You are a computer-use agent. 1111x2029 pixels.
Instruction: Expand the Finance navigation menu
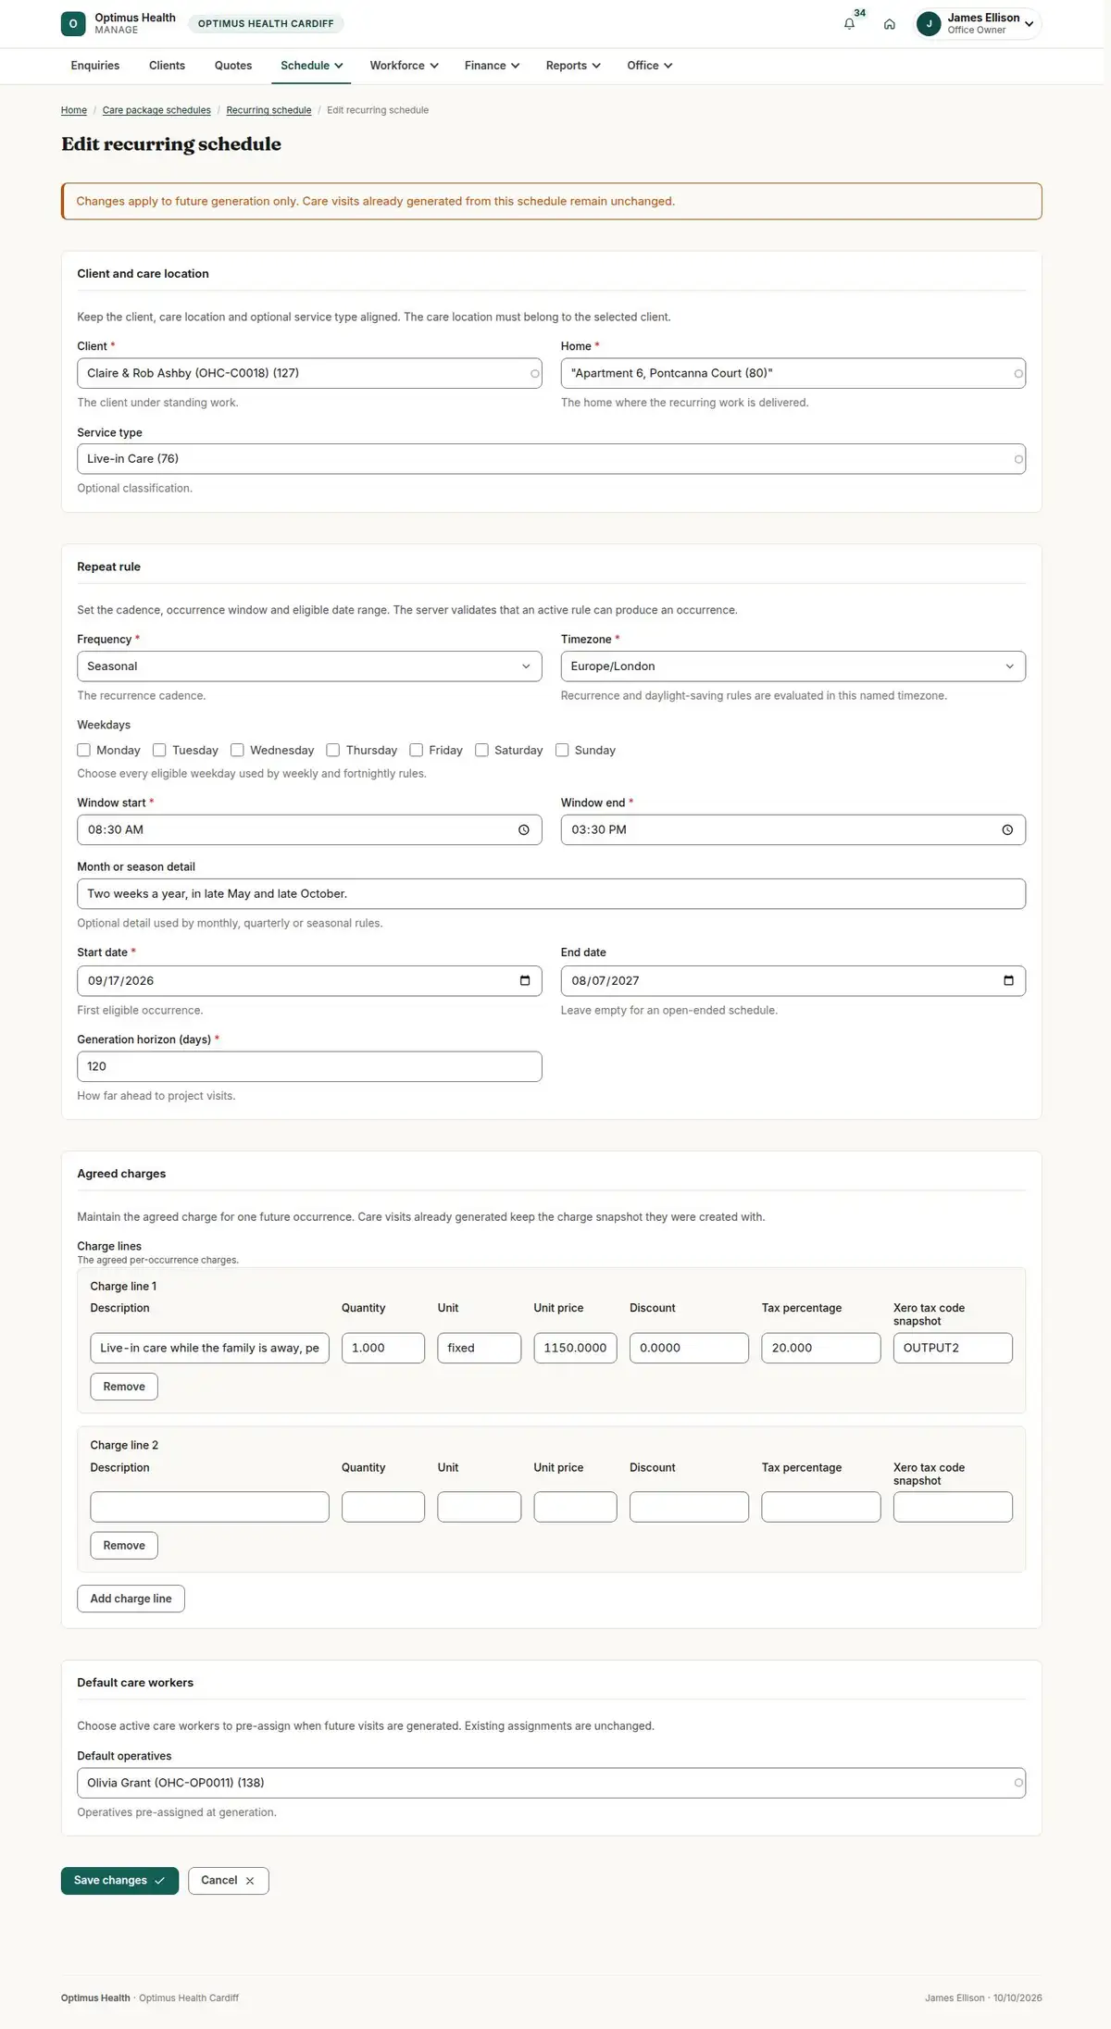tap(492, 66)
